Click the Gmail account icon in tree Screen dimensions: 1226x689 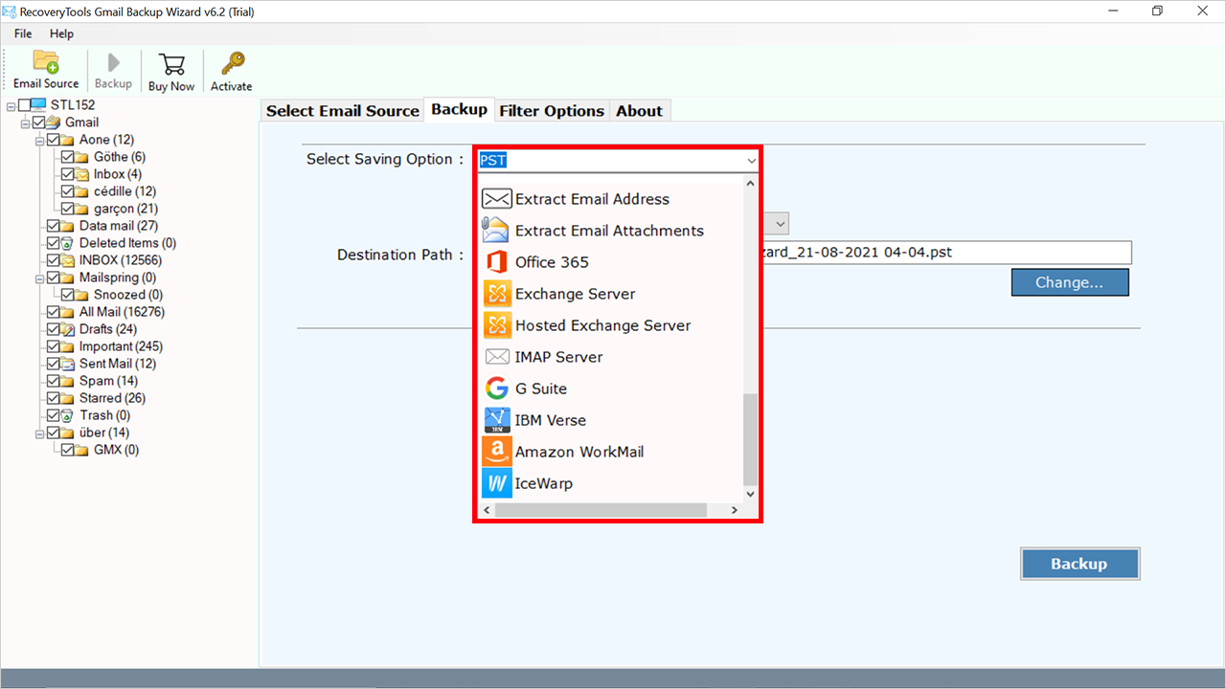click(55, 122)
